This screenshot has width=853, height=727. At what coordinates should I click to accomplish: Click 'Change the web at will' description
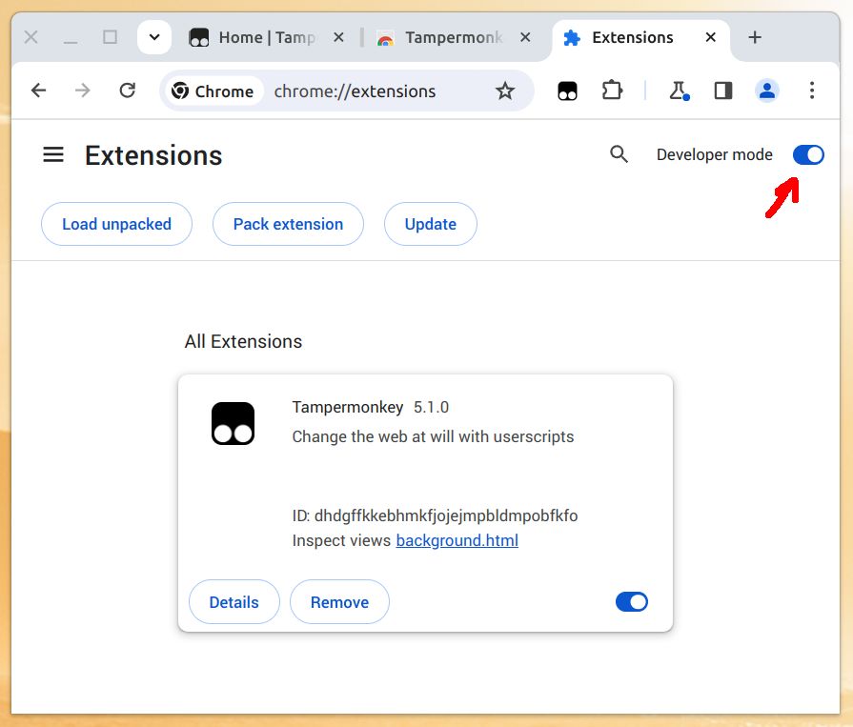coord(433,436)
